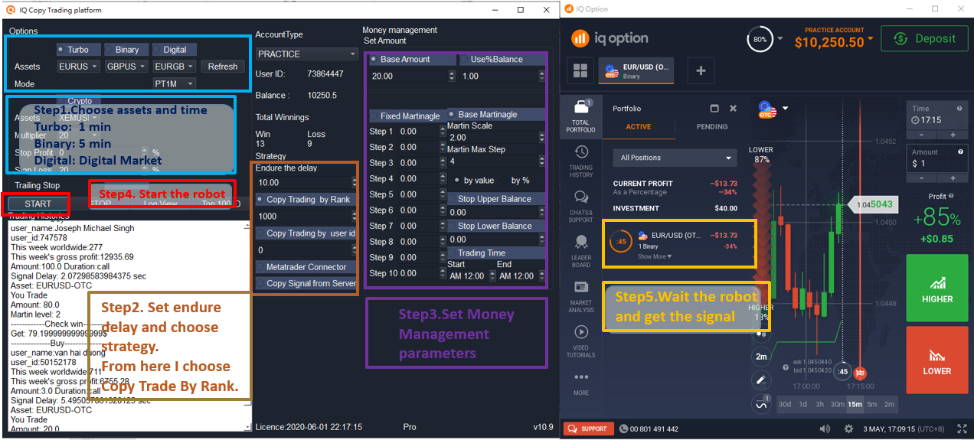Viewport: 974px width, 440px height.
Task: Click the iq option logo
Action: pyautogui.click(x=610, y=38)
